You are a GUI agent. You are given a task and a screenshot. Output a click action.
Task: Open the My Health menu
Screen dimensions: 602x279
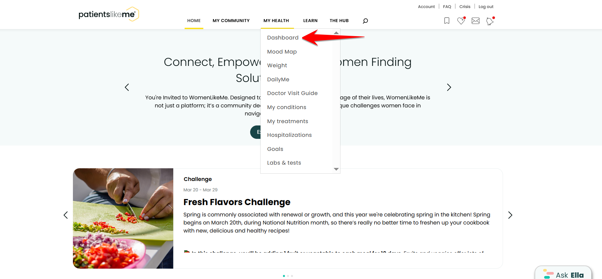coord(276,21)
